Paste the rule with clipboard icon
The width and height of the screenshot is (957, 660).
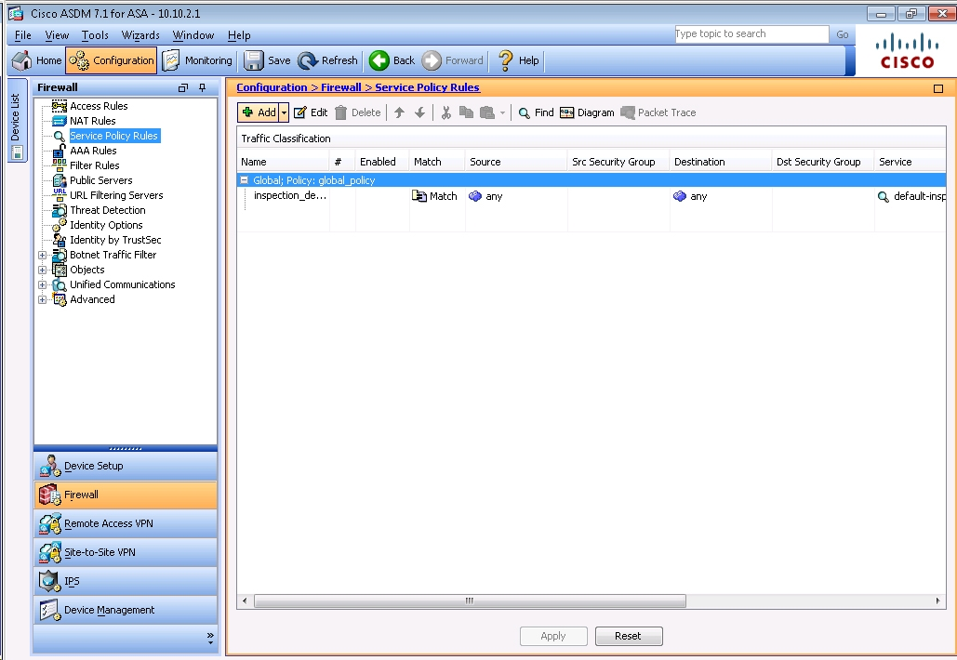tap(487, 112)
